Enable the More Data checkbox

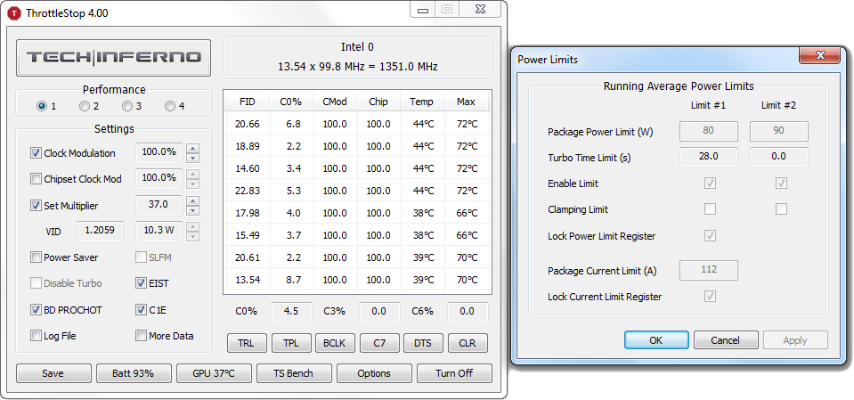point(141,336)
